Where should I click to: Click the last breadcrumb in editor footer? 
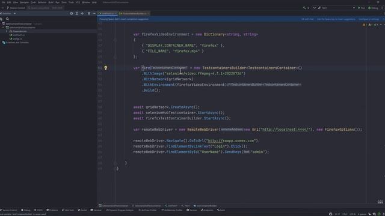205,206
